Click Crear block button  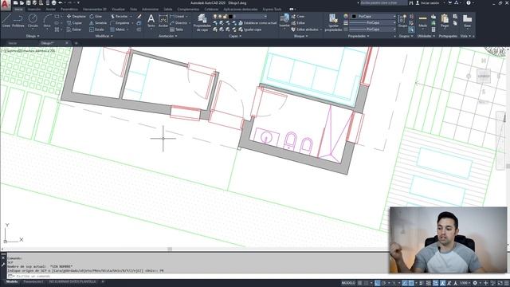(x=298, y=16)
